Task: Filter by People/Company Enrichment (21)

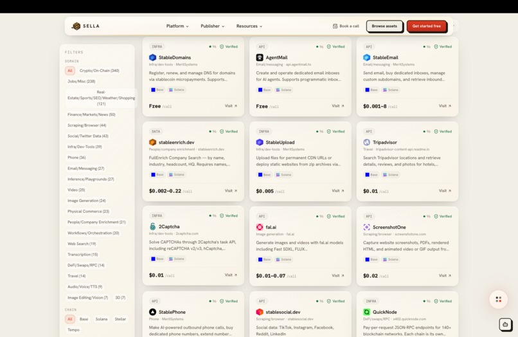Action: click(x=97, y=223)
